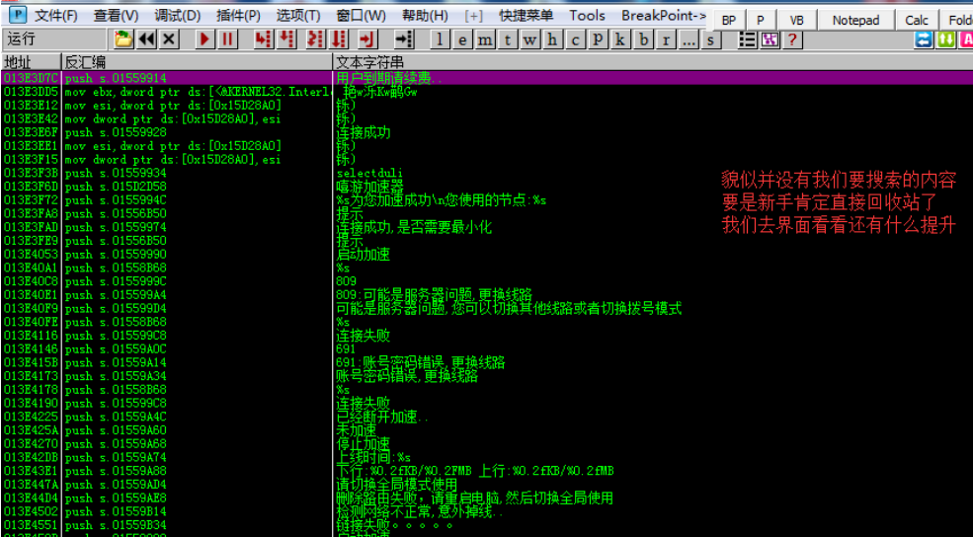This screenshot has width=973, height=537.
Task: Click the close program X icon
Action: point(169,39)
